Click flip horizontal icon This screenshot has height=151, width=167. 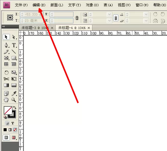click(155, 21)
